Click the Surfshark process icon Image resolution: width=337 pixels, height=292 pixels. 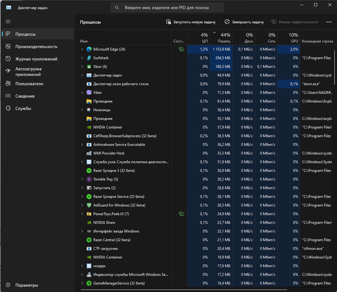click(x=89, y=58)
